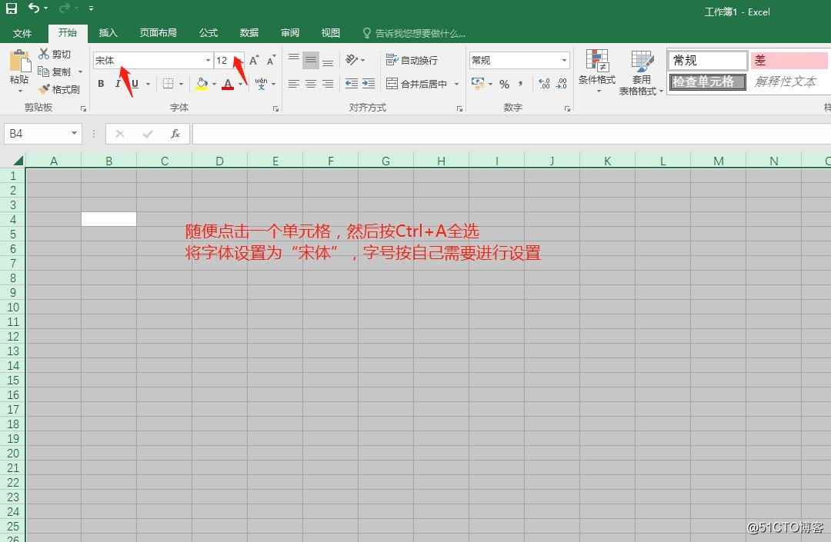Viewport: 831px width, 542px height.
Task: Open the 文件 (File) tab
Action: [22, 33]
